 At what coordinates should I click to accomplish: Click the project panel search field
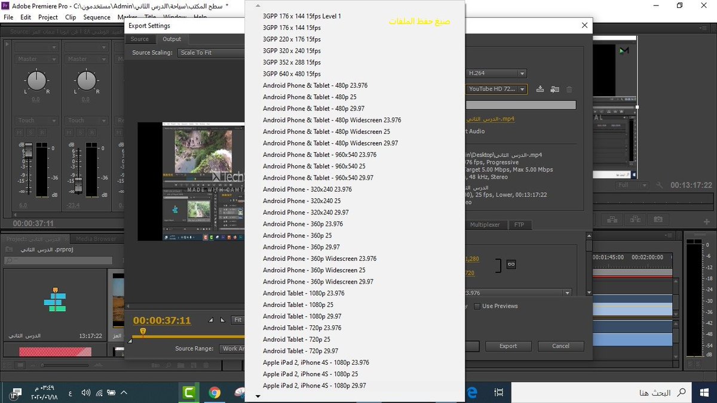[57, 260]
